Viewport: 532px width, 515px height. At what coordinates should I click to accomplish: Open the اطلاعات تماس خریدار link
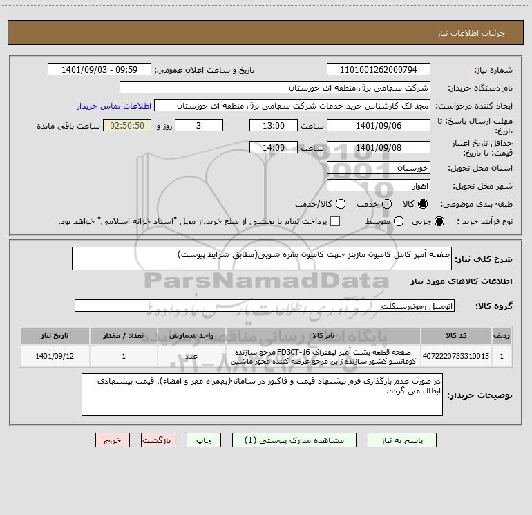114,106
